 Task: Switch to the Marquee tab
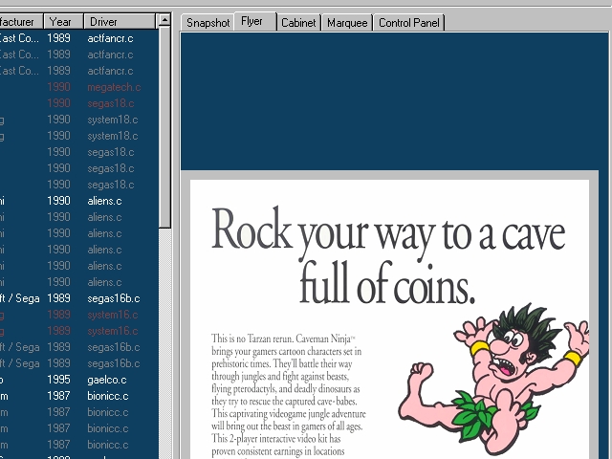click(347, 23)
